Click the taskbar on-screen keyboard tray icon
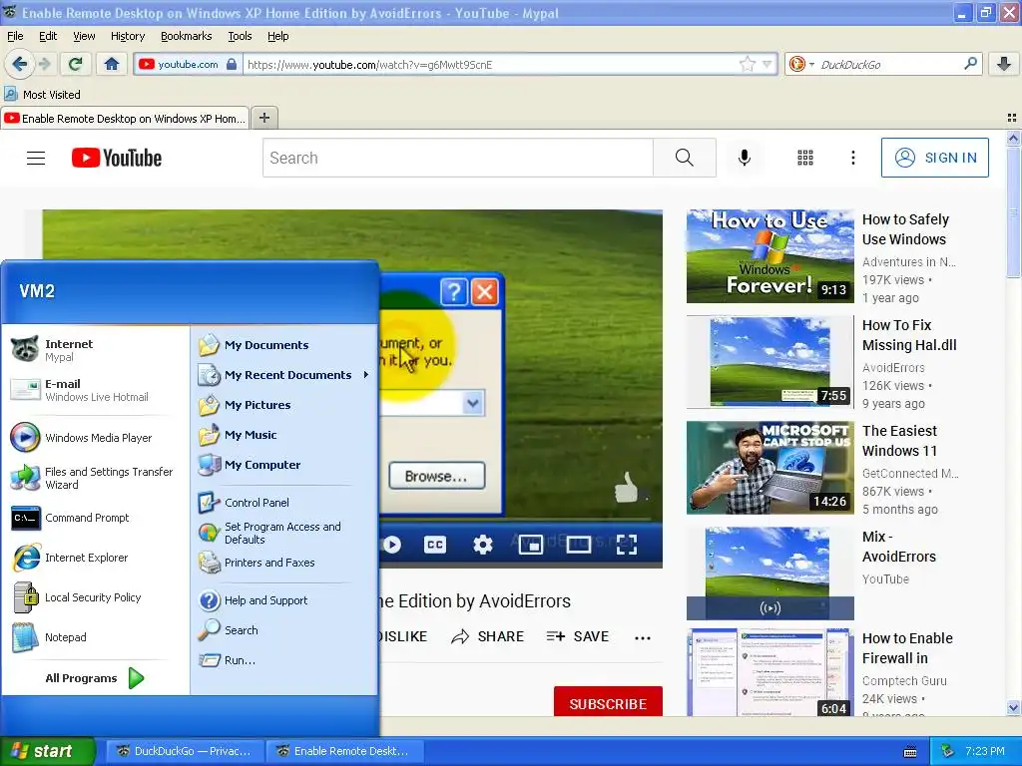 910,752
